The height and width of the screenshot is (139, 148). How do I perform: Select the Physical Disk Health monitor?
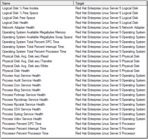tap(74, 71)
